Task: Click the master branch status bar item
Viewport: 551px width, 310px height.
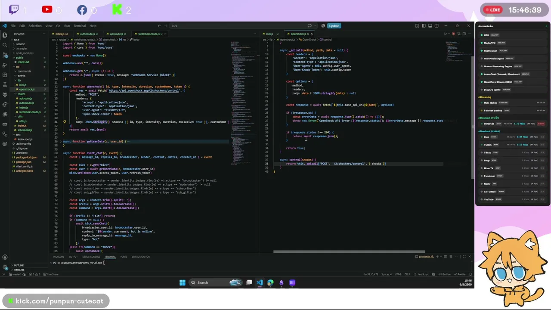Action: (x=15, y=274)
